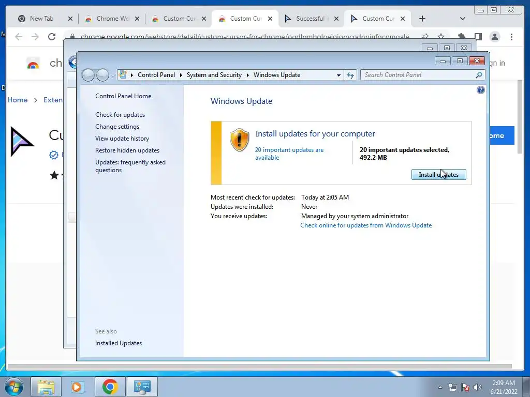Click the Install updates button
Image resolution: width=530 pixels, height=397 pixels.
438,175
